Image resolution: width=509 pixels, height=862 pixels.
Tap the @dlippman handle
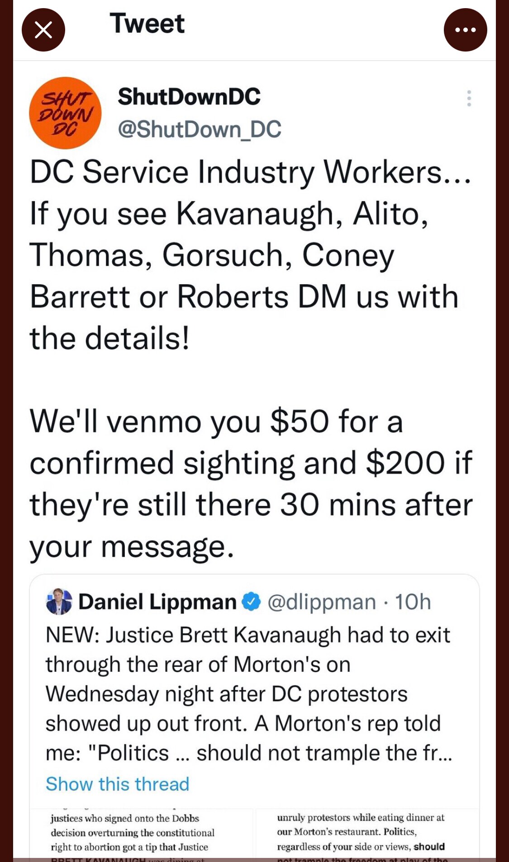(x=322, y=602)
